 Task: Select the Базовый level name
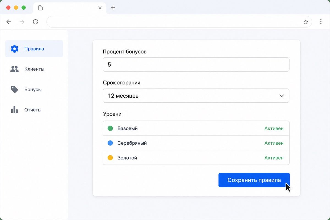point(128,128)
